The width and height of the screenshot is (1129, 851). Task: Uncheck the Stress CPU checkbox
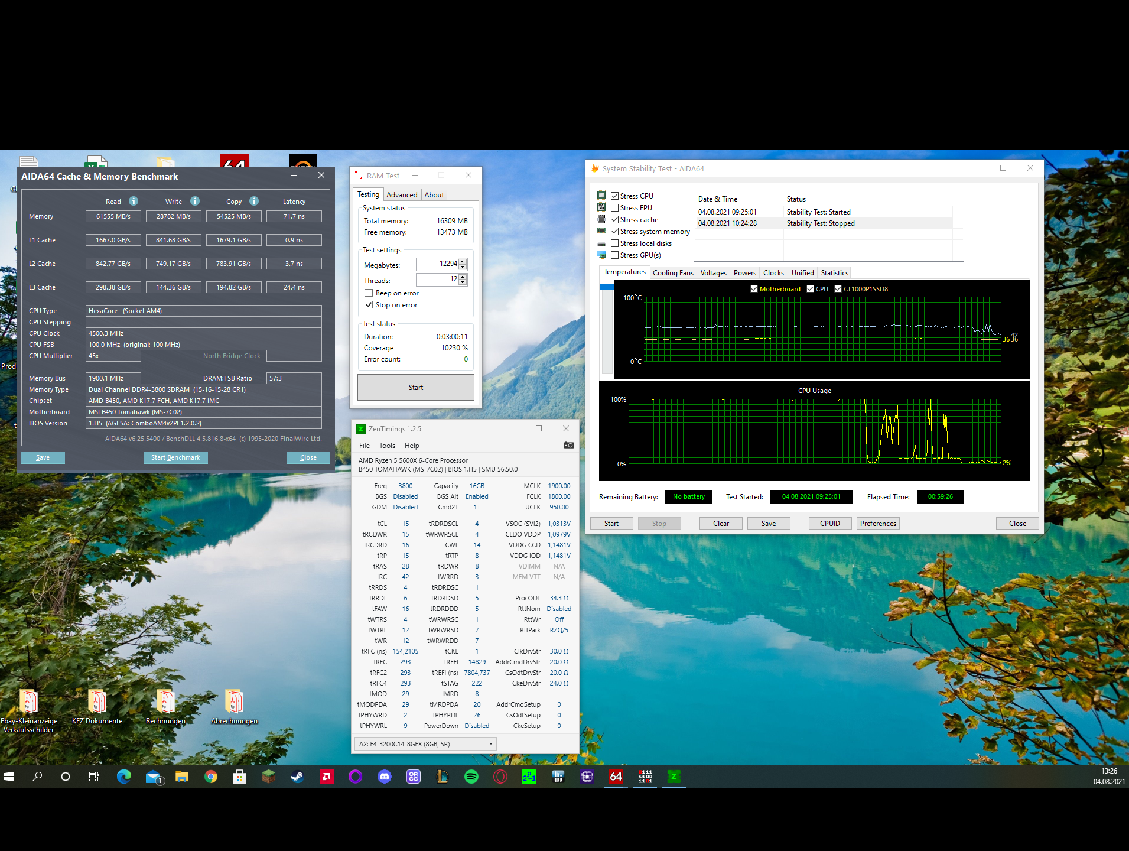[x=615, y=196]
